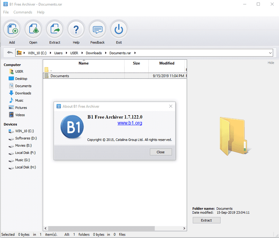Click the Help question mark icon
279x238 pixels.
point(76,29)
